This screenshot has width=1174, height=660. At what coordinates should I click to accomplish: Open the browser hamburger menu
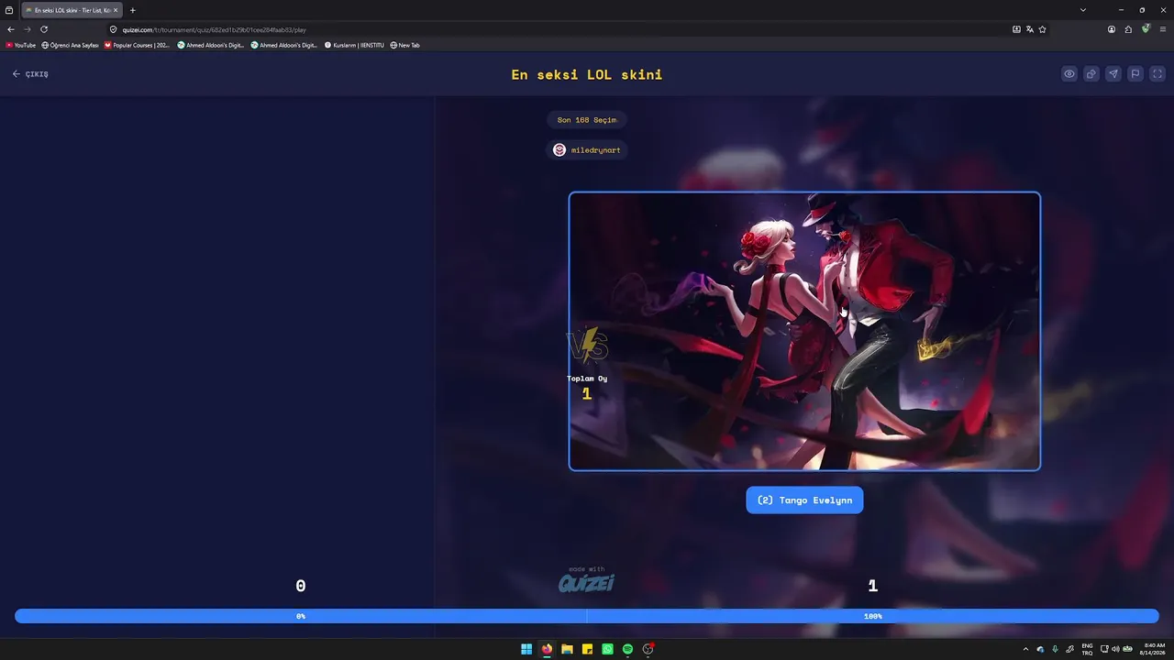coord(1162,29)
